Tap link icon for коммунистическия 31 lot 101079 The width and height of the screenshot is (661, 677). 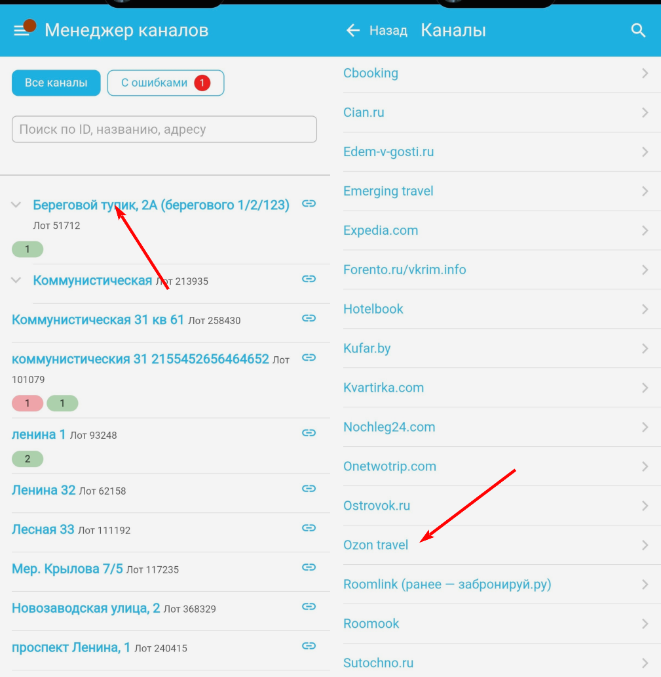[309, 357]
